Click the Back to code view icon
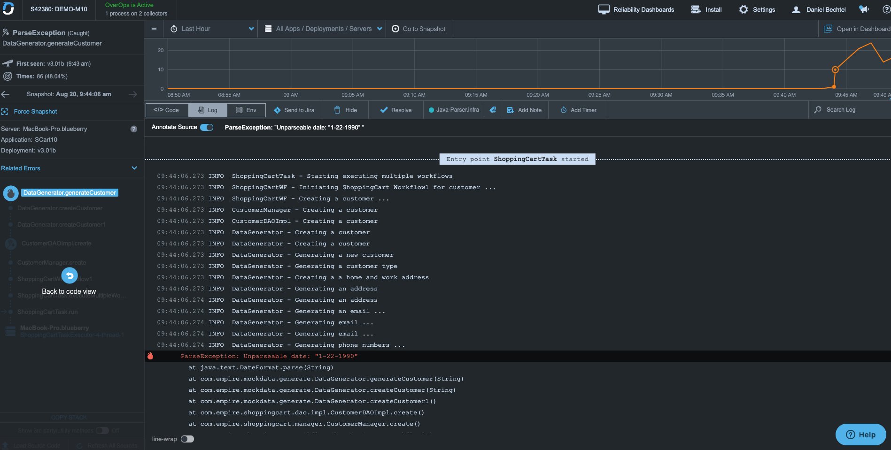891x450 pixels. tap(70, 276)
